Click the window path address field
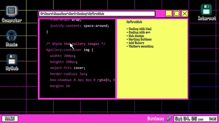 (x=97, y=14)
